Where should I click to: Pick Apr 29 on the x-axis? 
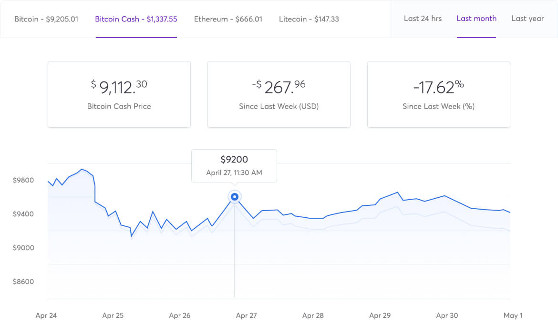380,315
